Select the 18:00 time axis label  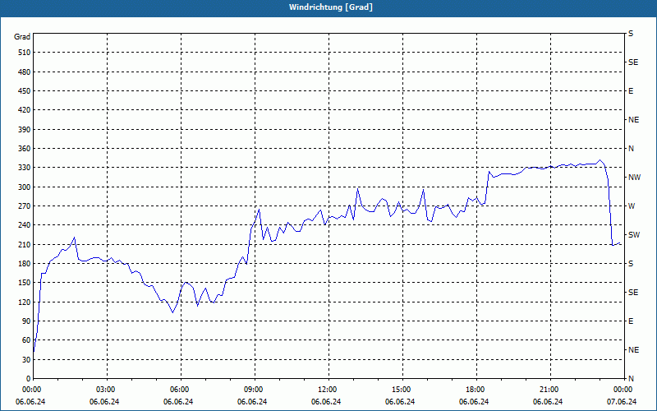476,389
